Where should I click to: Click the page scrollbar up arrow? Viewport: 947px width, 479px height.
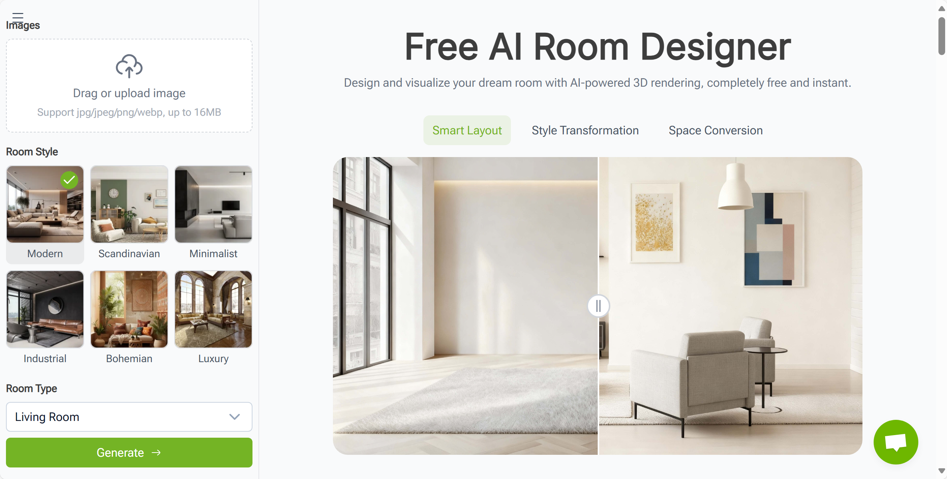point(941,9)
